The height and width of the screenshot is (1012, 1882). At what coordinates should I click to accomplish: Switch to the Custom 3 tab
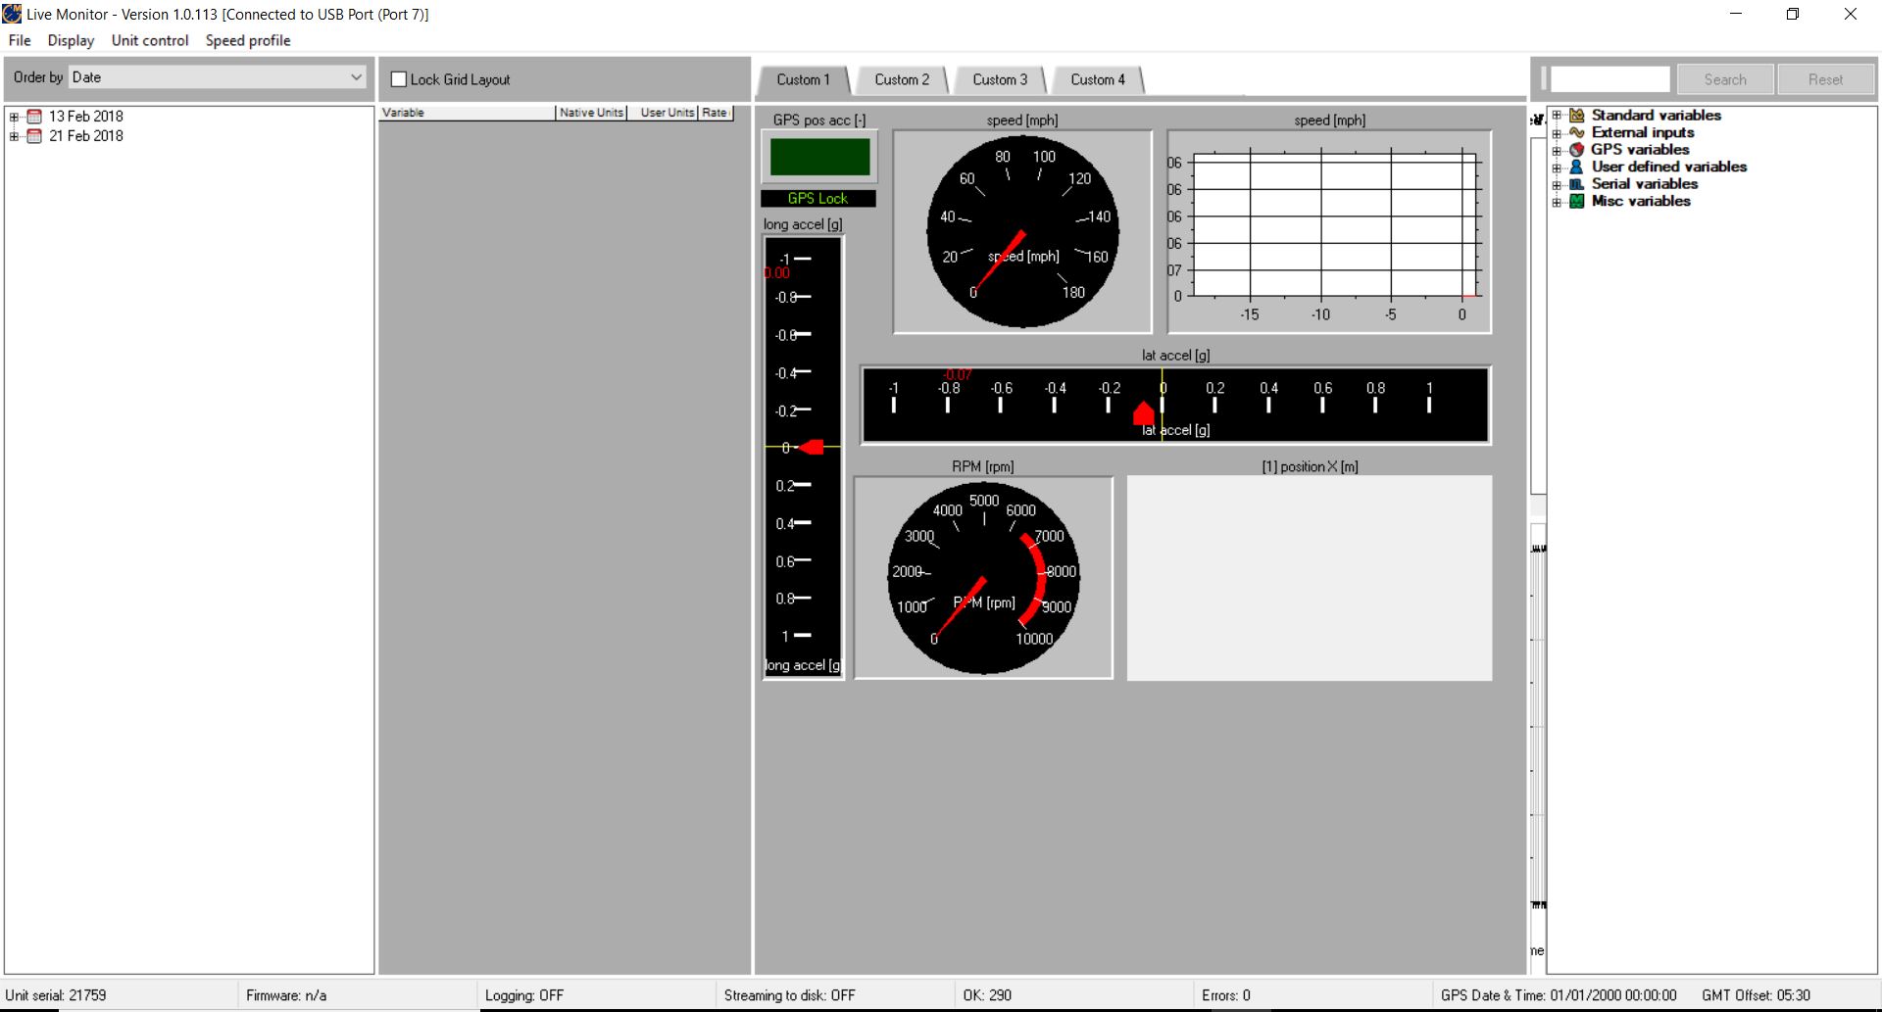pos(1000,79)
